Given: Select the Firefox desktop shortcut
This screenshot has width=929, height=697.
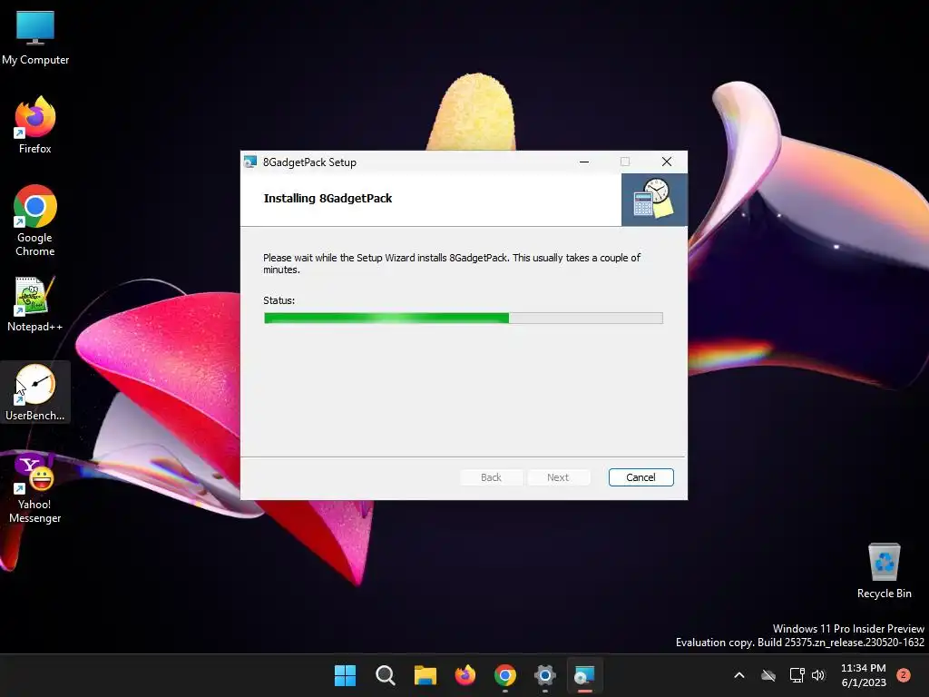Looking at the screenshot, I should click(35, 125).
